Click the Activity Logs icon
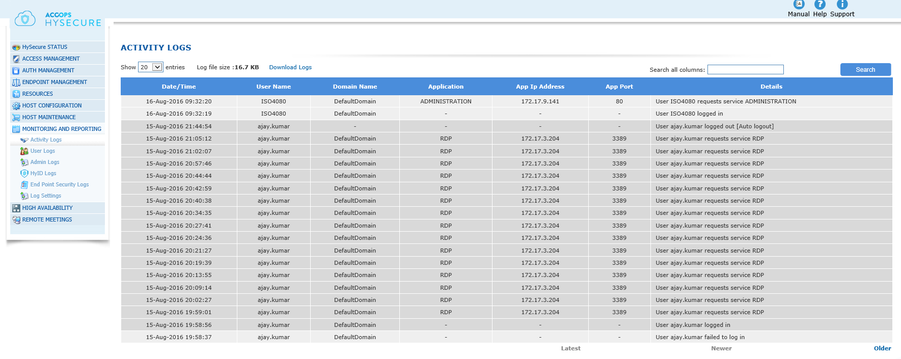The height and width of the screenshot is (359, 901). (24, 140)
